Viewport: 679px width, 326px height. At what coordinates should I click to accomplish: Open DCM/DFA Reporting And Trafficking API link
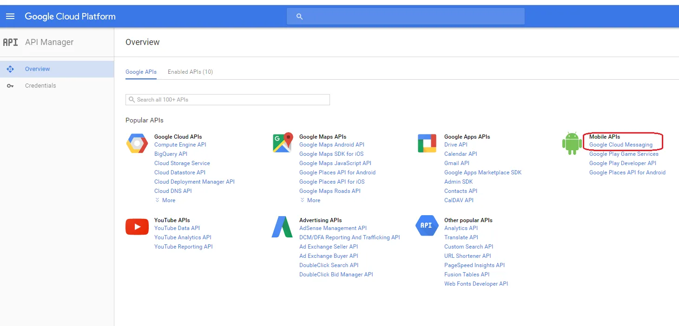point(349,237)
